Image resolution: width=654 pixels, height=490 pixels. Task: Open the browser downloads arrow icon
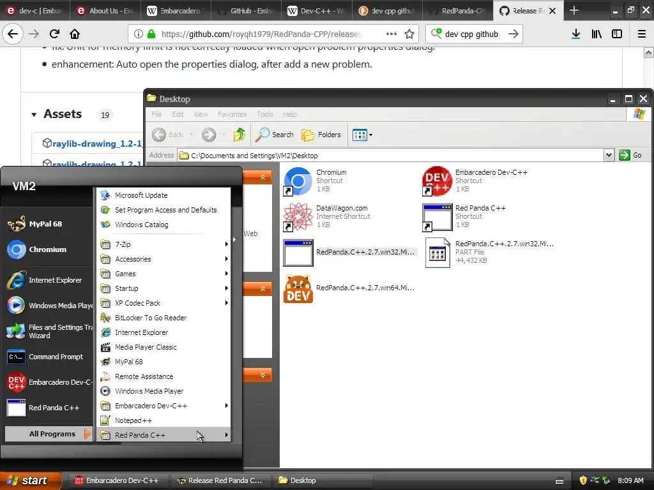coord(575,34)
